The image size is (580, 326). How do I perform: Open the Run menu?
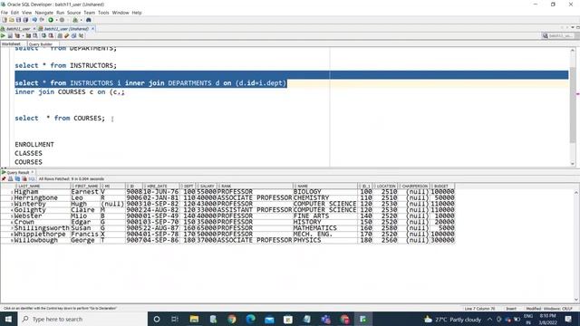pos(61,13)
